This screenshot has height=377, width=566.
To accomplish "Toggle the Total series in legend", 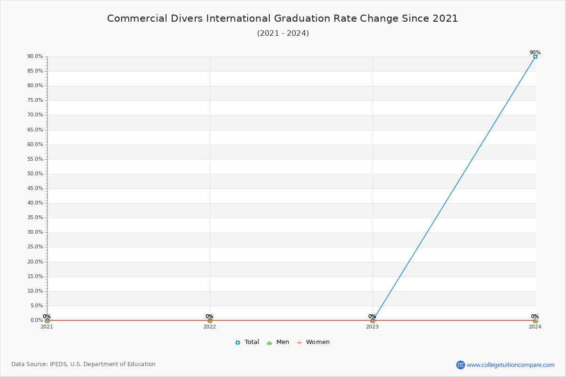I will [x=247, y=342].
